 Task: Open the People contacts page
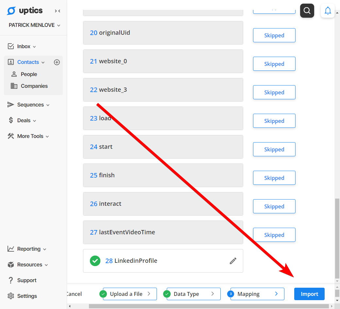(29, 74)
